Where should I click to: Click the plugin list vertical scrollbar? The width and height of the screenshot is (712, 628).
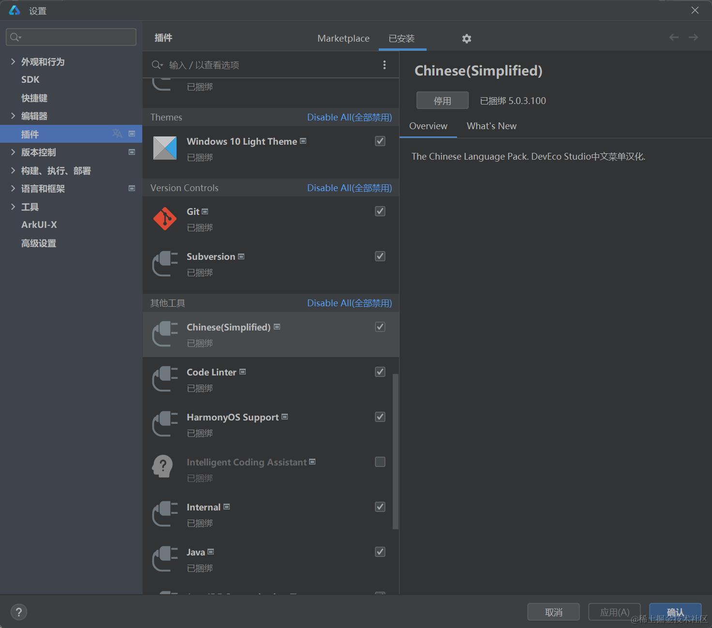pos(395,451)
